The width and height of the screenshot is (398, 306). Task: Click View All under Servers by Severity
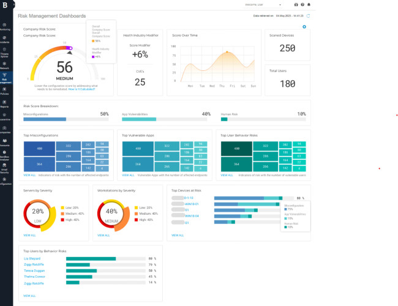pos(29,235)
